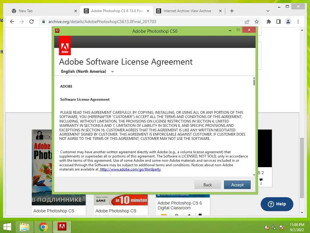Open the 'in 10 minuten' book thumbnail

coord(121,200)
